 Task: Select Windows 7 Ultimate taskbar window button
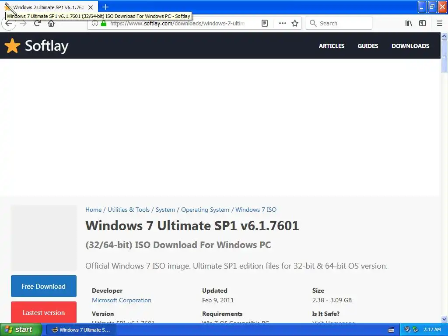(81, 330)
